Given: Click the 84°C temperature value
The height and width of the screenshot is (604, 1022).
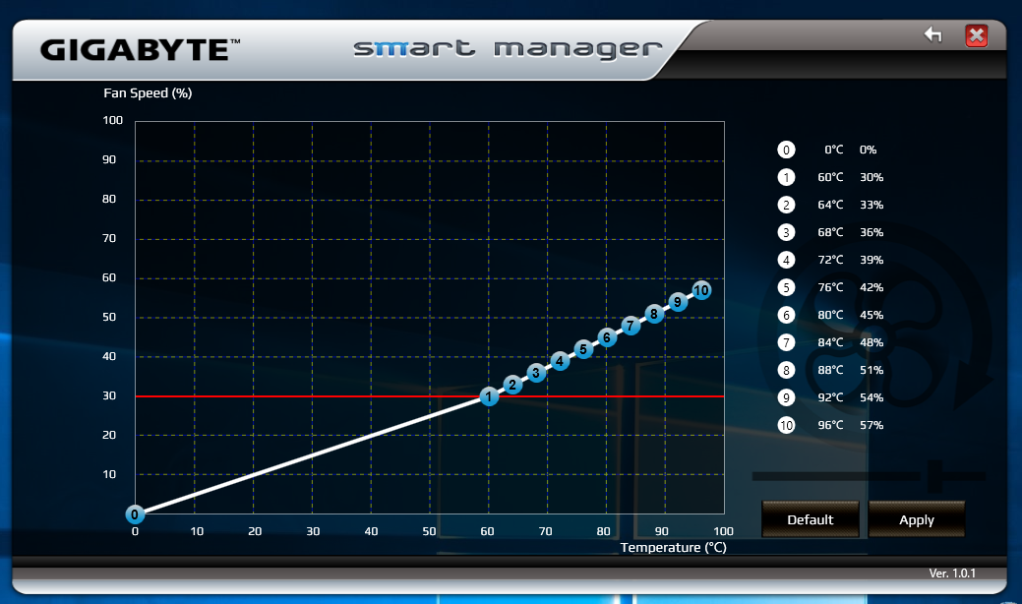Looking at the screenshot, I should (830, 342).
